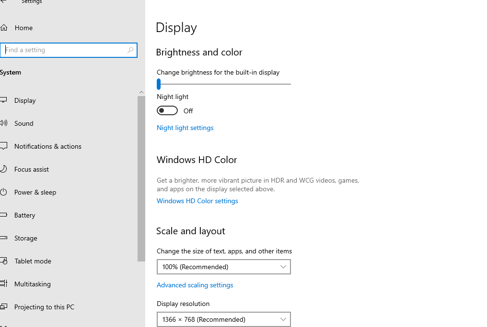Click the back arrow icon

pyautogui.click(x=3, y=1)
